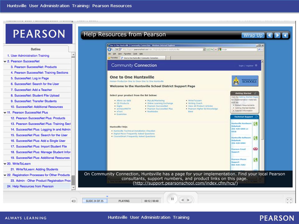This screenshot has width=299, height=224.
Task: Toggle full screen view icon
Action: click(289, 201)
